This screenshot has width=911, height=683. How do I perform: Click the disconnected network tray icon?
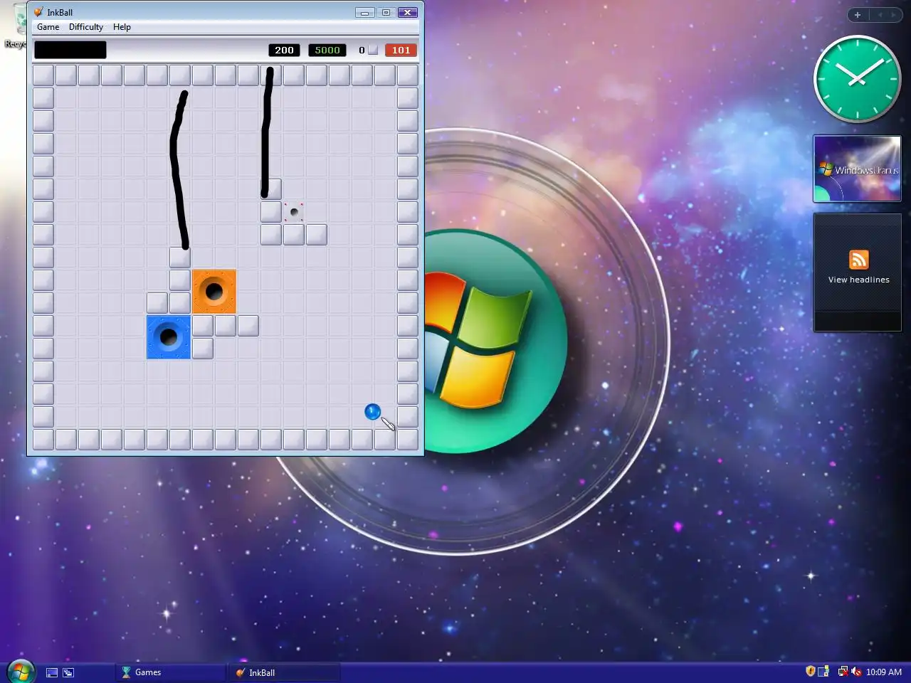pos(843,672)
